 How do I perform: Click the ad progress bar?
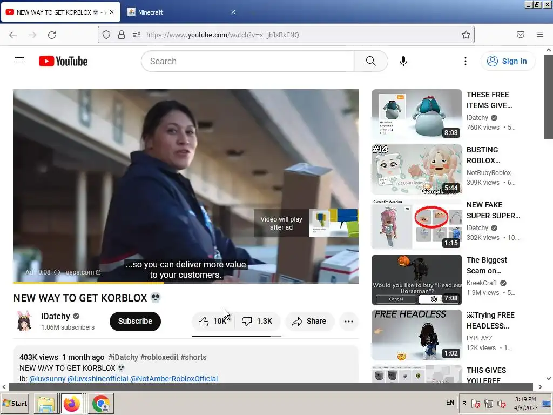point(186,283)
